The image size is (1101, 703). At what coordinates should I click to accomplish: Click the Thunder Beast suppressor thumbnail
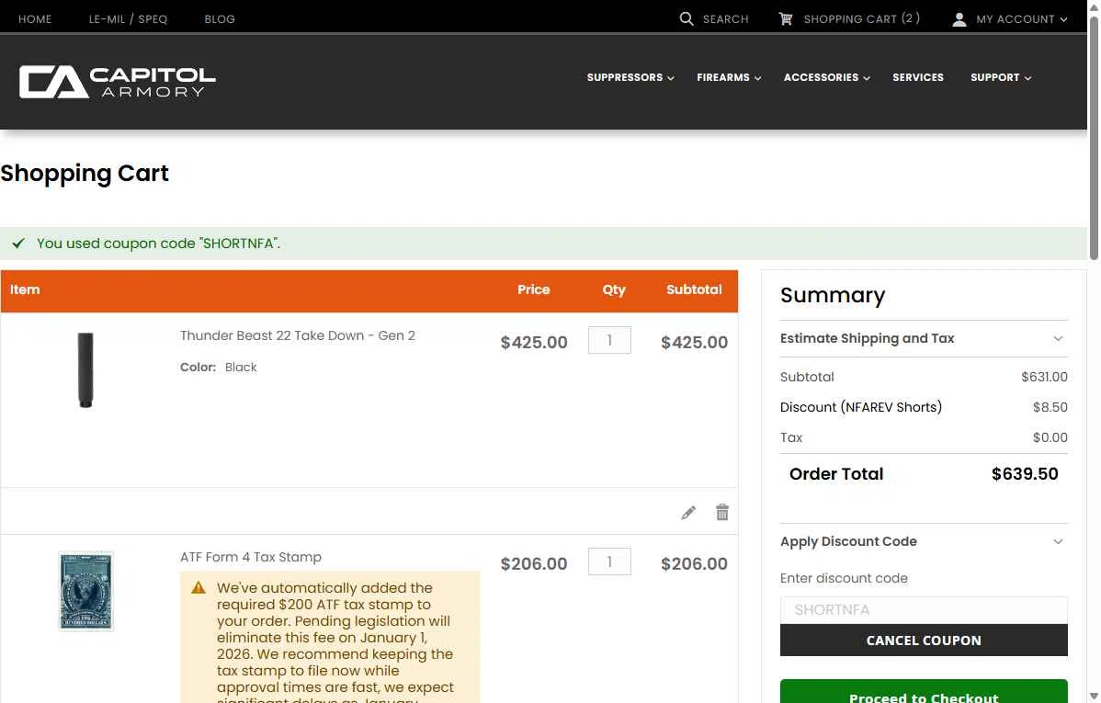pyautogui.click(x=85, y=369)
